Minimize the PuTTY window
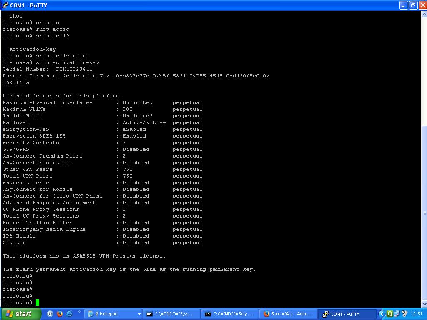 (x=404, y=5)
